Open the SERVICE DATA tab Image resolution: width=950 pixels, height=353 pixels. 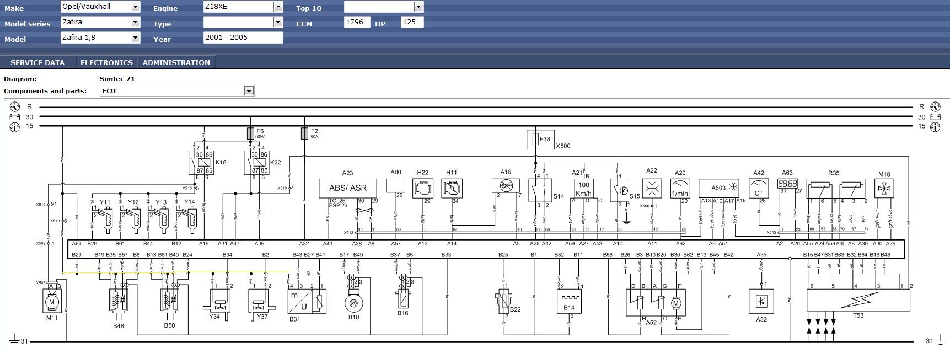click(37, 62)
